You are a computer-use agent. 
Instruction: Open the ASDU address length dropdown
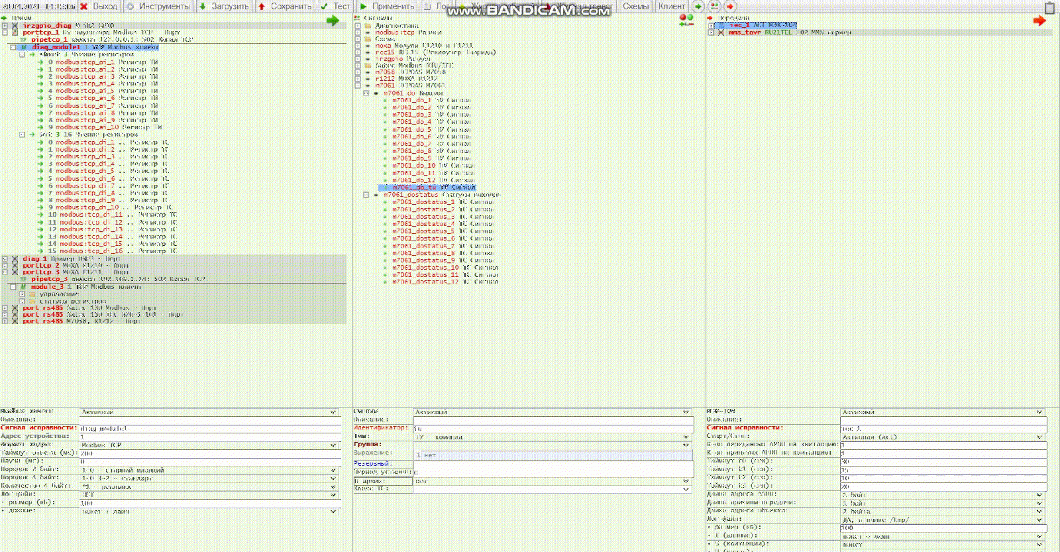943,495
